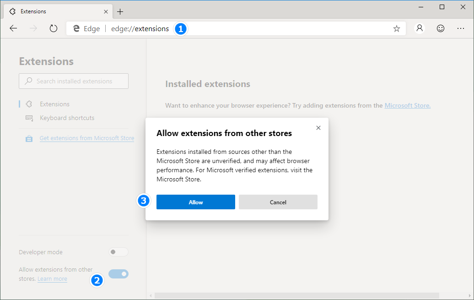Toggle Developer mode switch
The height and width of the screenshot is (300, 474).
click(x=118, y=252)
